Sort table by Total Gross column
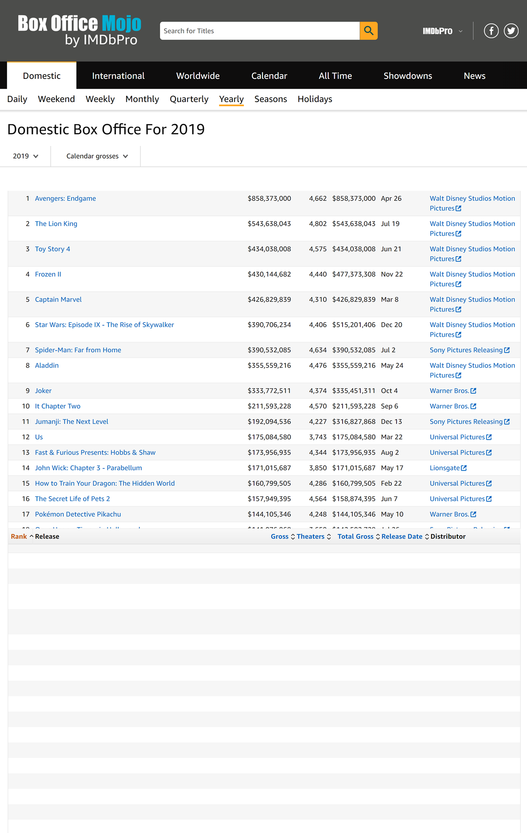The height and width of the screenshot is (833, 527). click(358, 536)
